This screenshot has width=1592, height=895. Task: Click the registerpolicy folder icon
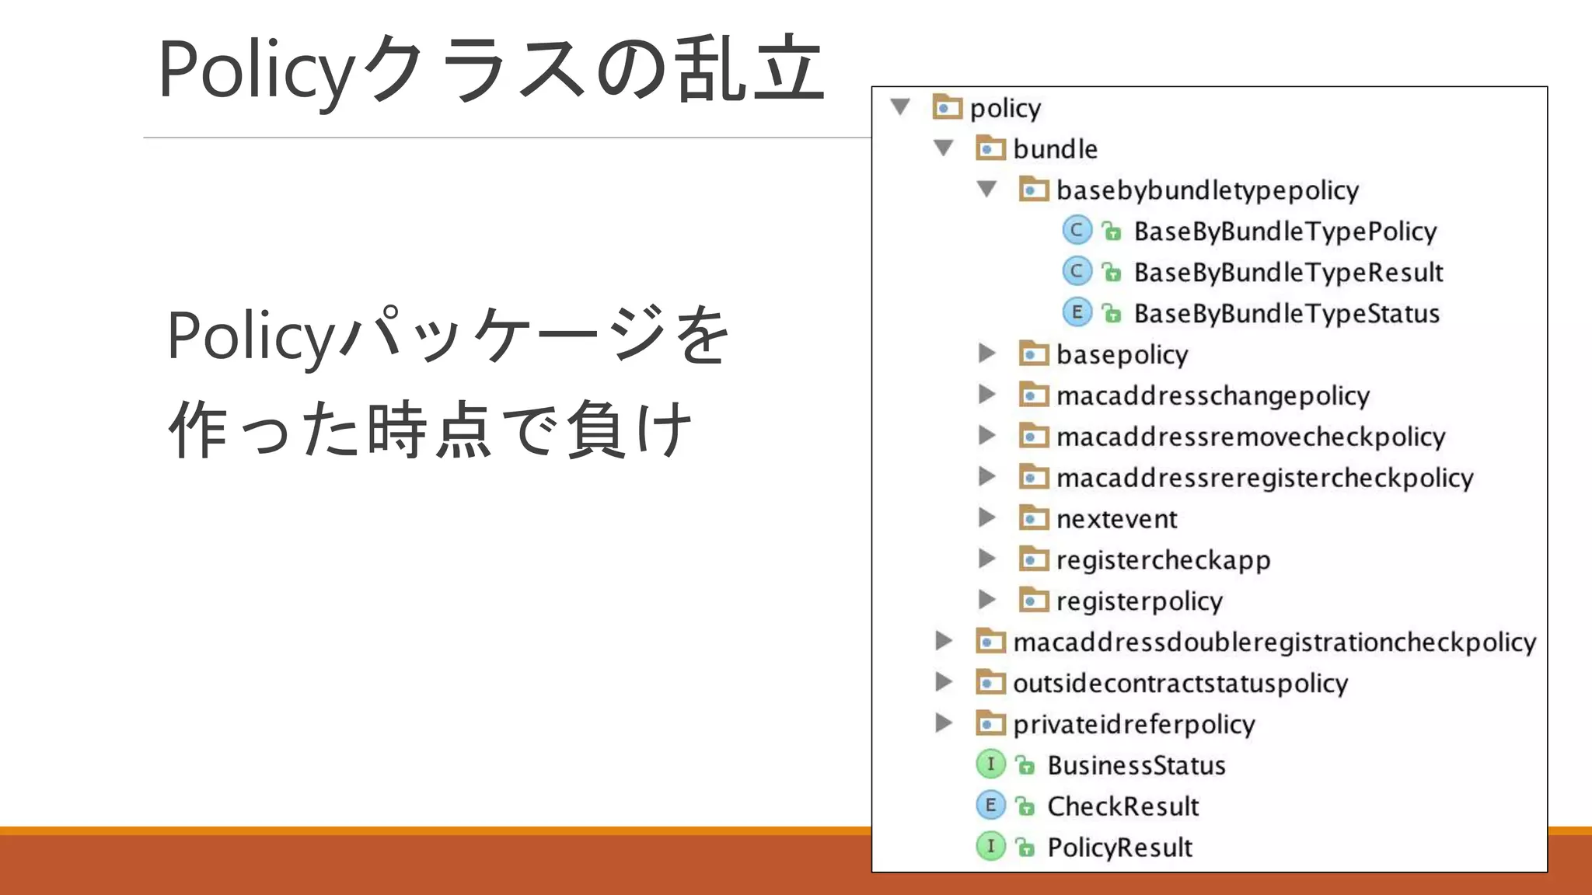pyautogui.click(x=1035, y=600)
